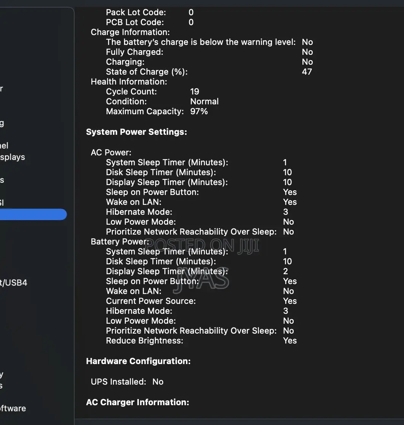This screenshot has width=404, height=425.
Task: Select the 'UPS Installed:' label
Action: coord(118,382)
